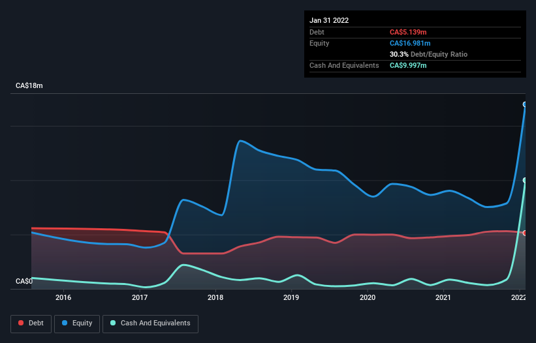Screen dimensions: 536x343
Task: Click the 2018 x-axis label
Action: (215, 297)
